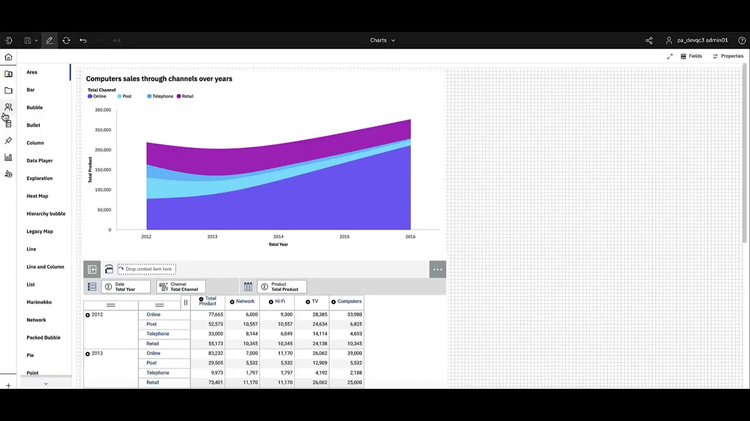750x421 pixels.
Task: Pick the List visualization type
Action: 30,284
